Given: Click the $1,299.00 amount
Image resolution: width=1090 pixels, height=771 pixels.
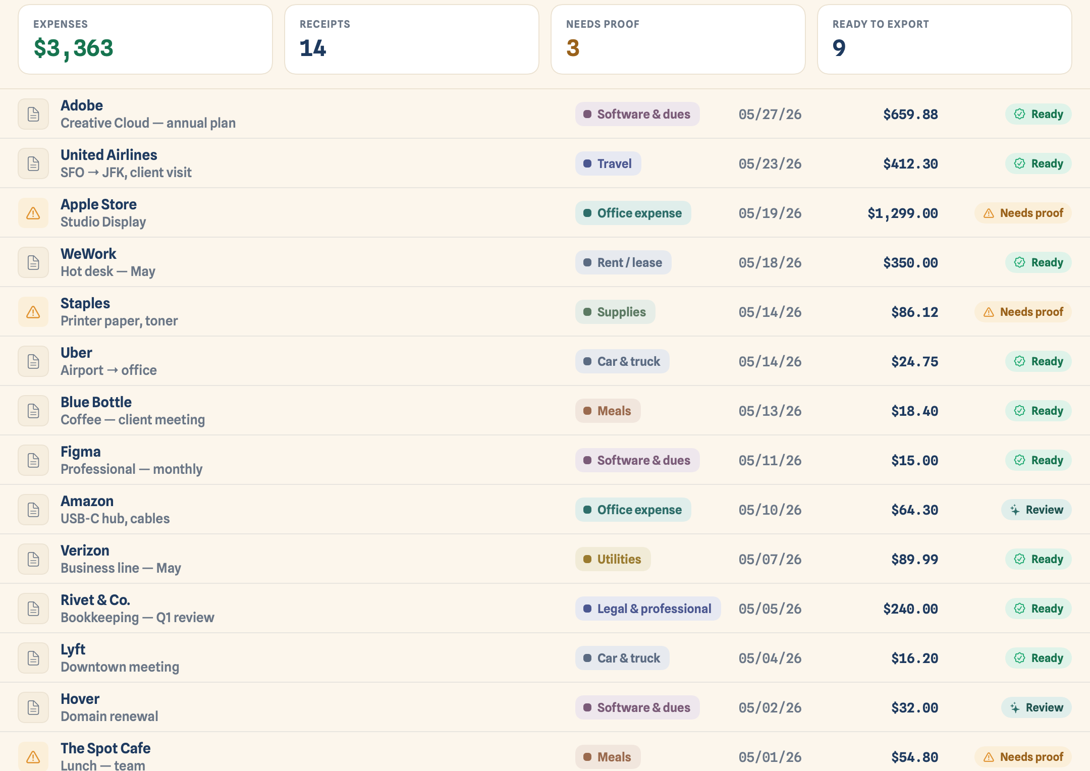Looking at the screenshot, I should [x=903, y=213].
